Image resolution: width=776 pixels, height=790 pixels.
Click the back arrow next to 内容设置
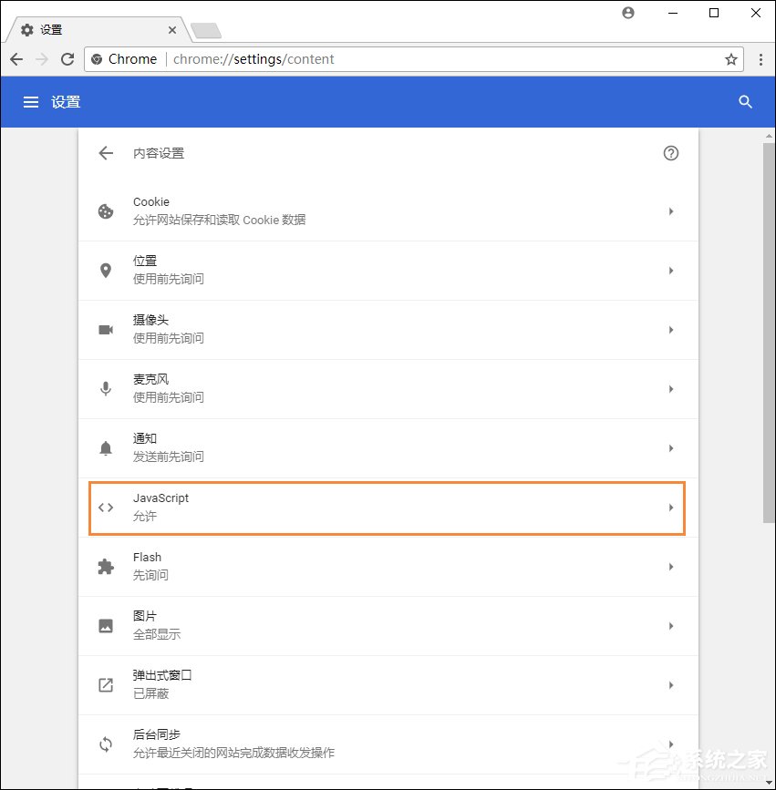click(x=105, y=153)
